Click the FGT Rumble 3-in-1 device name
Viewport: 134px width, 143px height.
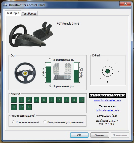(68, 24)
